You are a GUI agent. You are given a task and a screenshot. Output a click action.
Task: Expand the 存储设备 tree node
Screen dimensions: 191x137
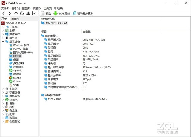3,92
